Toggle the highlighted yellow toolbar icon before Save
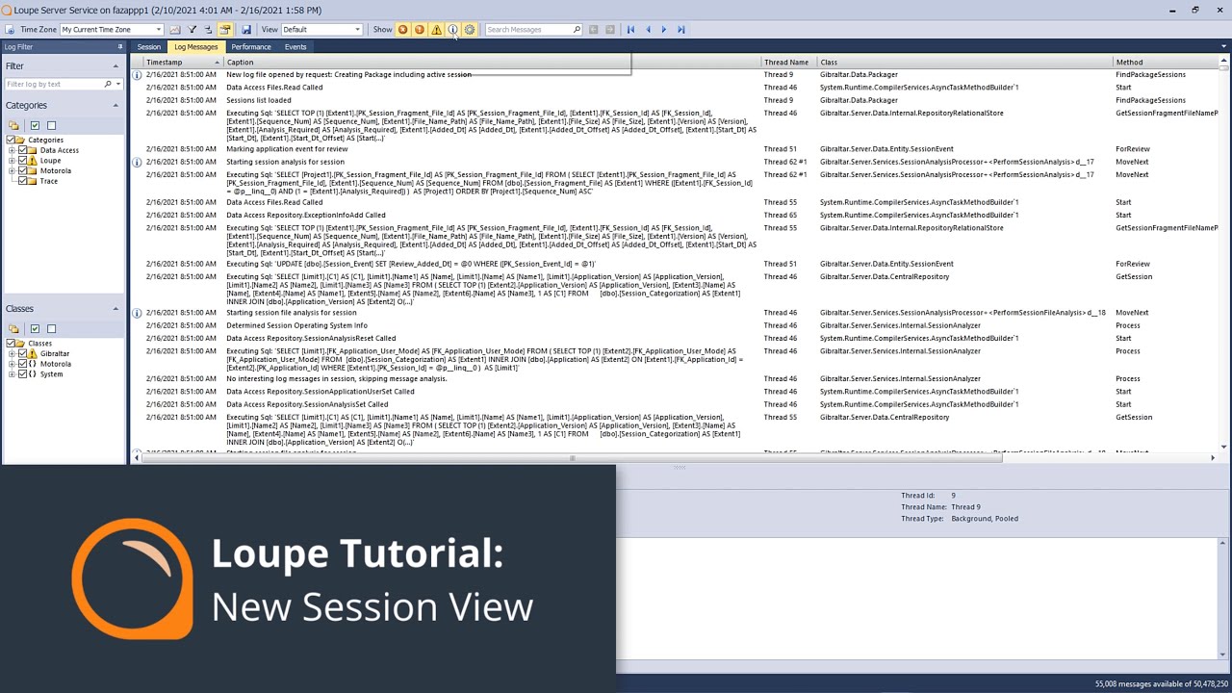The image size is (1232, 693). point(225,30)
